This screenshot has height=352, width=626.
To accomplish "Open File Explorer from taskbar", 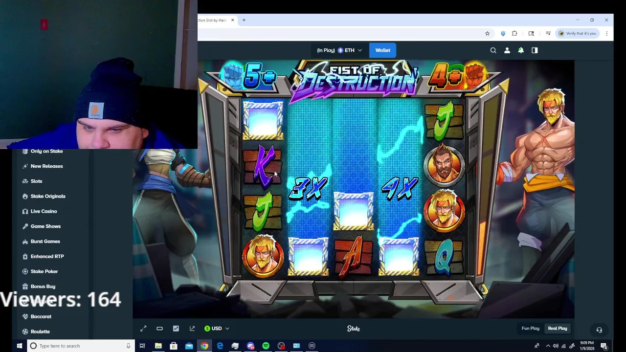I will 158,346.
